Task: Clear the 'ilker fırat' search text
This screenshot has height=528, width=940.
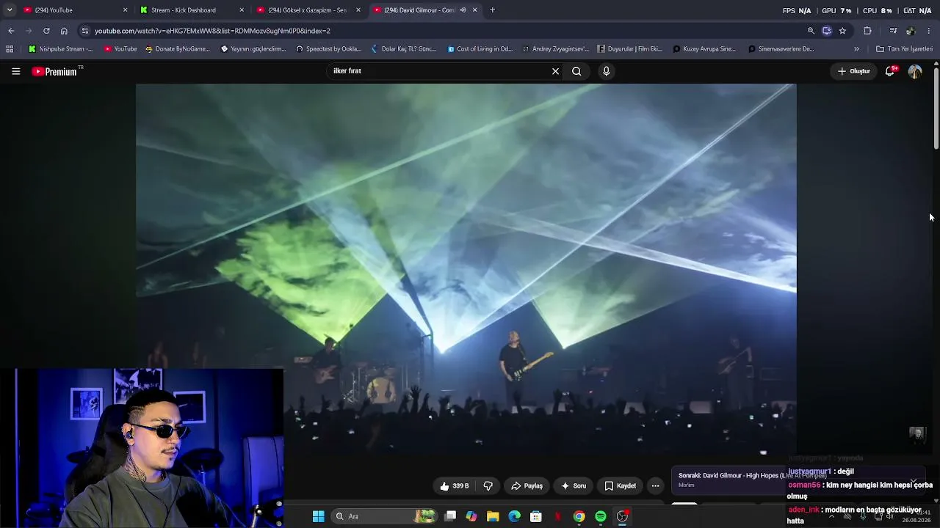Action: [x=555, y=71]
